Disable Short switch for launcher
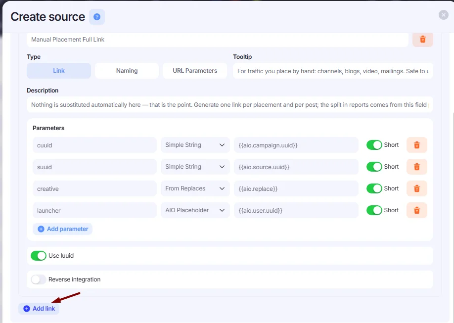This screenshot has height=323, width=454. 374,210
